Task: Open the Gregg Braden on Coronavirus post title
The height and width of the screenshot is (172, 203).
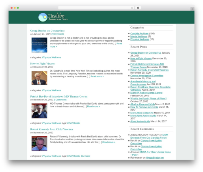Action: (48, 30)
